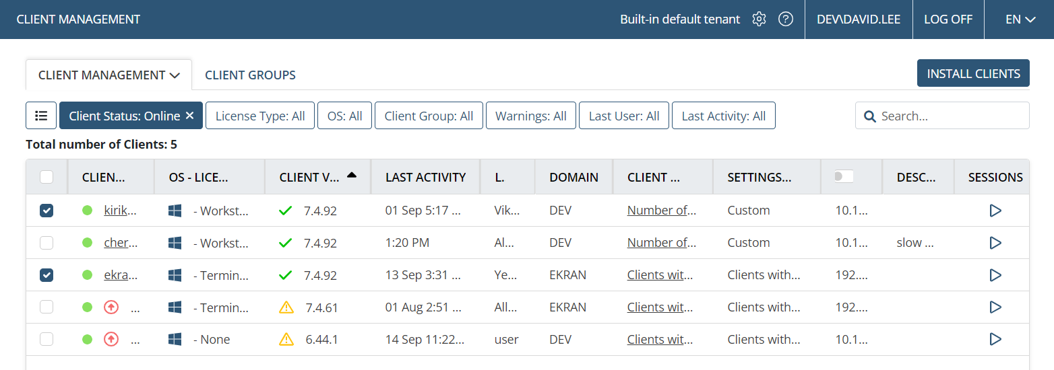Click the Search input field
Screen dimensions: 1054x370
point(942,116)
